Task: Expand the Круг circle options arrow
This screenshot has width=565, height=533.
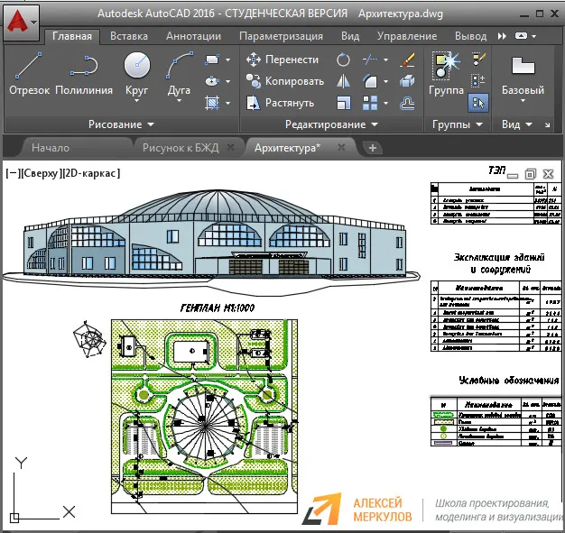Action: pos(136,101)
